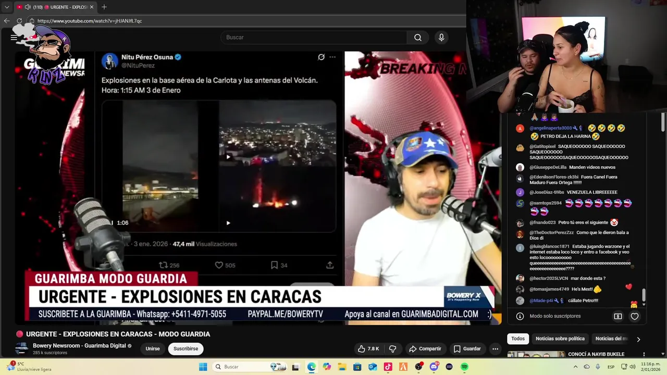Image resolution: width=667 pixels, height=375 pixels.
Task: Open the tab search dropdown arrow
Action: 7,7
